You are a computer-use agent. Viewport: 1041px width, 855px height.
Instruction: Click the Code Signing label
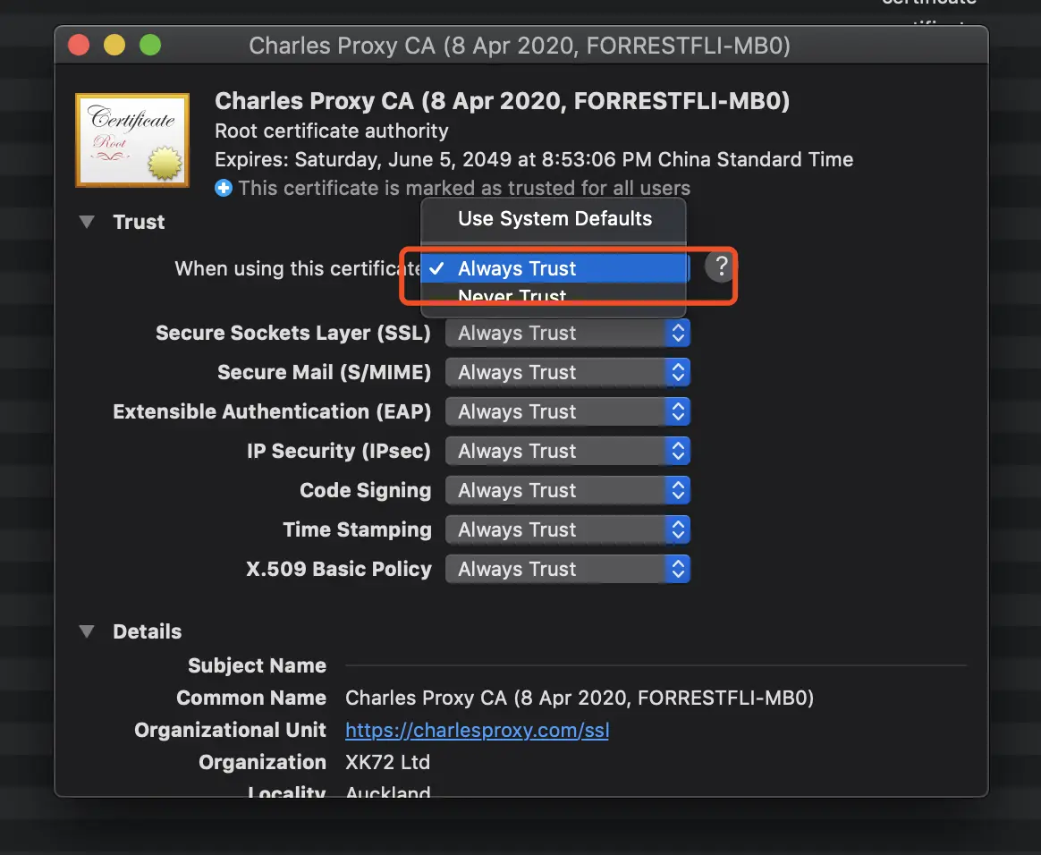[365, 490]
